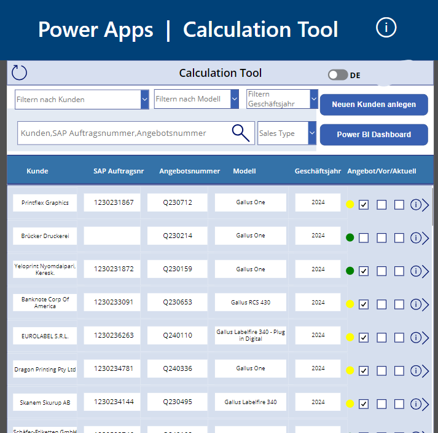Select customer cell Printflex Graphics

pyautogui.click(x=45, y=202)
